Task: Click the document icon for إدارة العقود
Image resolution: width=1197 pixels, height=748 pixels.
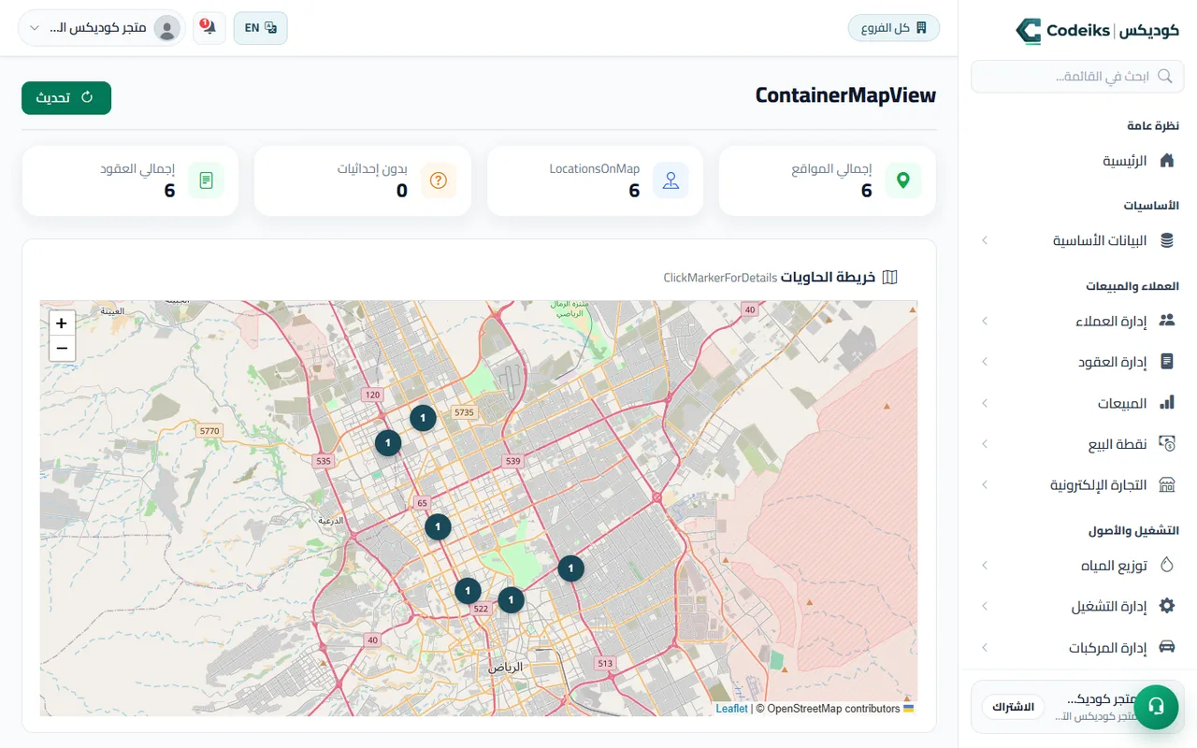Action: pyautogui.click(x=1166, y=361)
